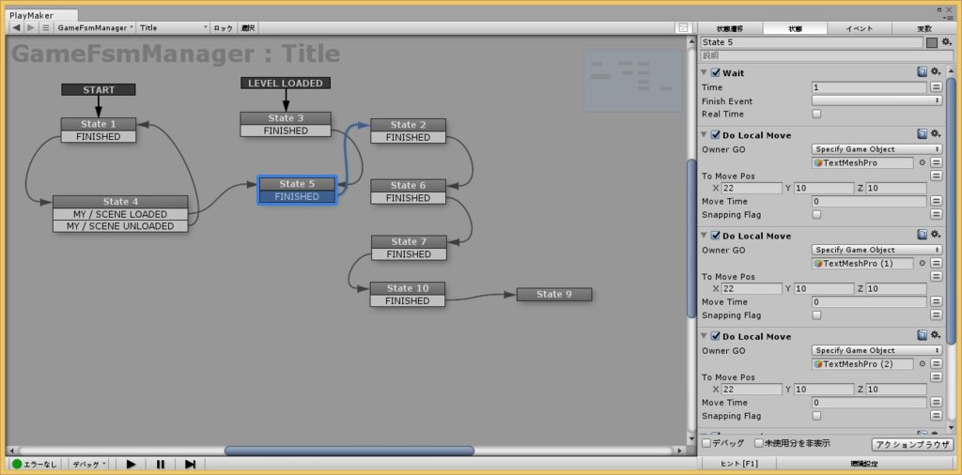Click the State 5 name input field

pos(812,42)
